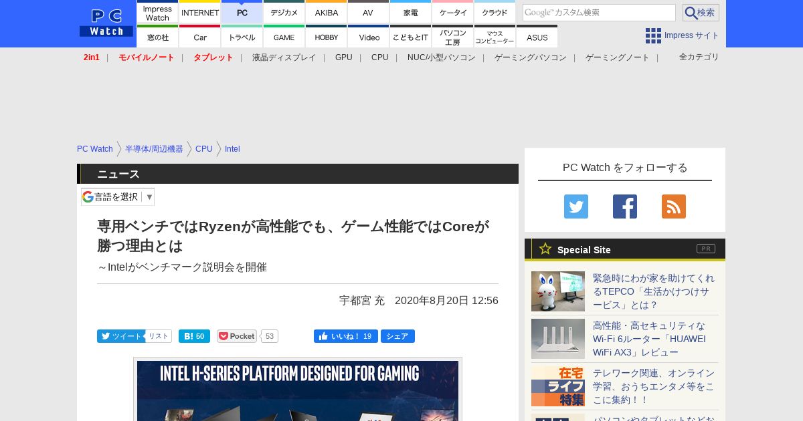Click the Facebook シェア button

click(x=397, y=336)
